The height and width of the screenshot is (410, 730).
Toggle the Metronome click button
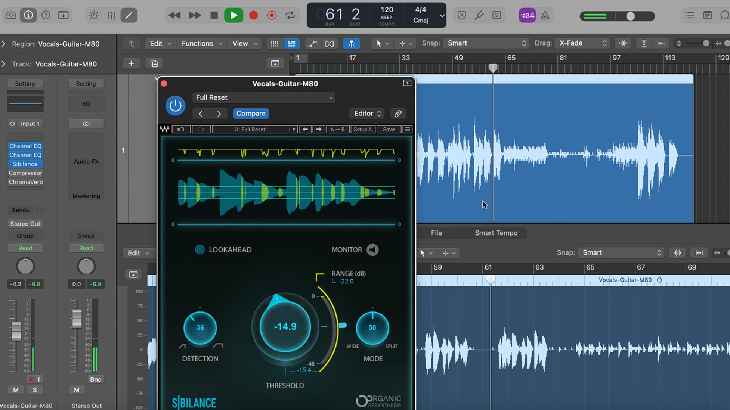(x=545, y=15)
